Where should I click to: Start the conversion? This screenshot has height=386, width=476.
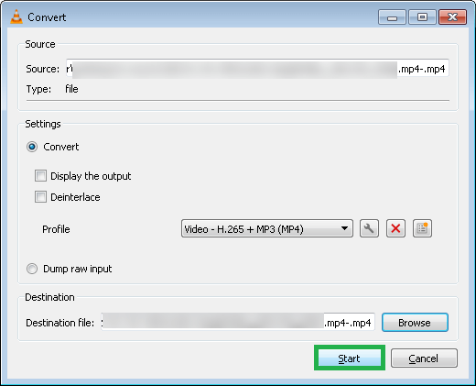point(350,358)
